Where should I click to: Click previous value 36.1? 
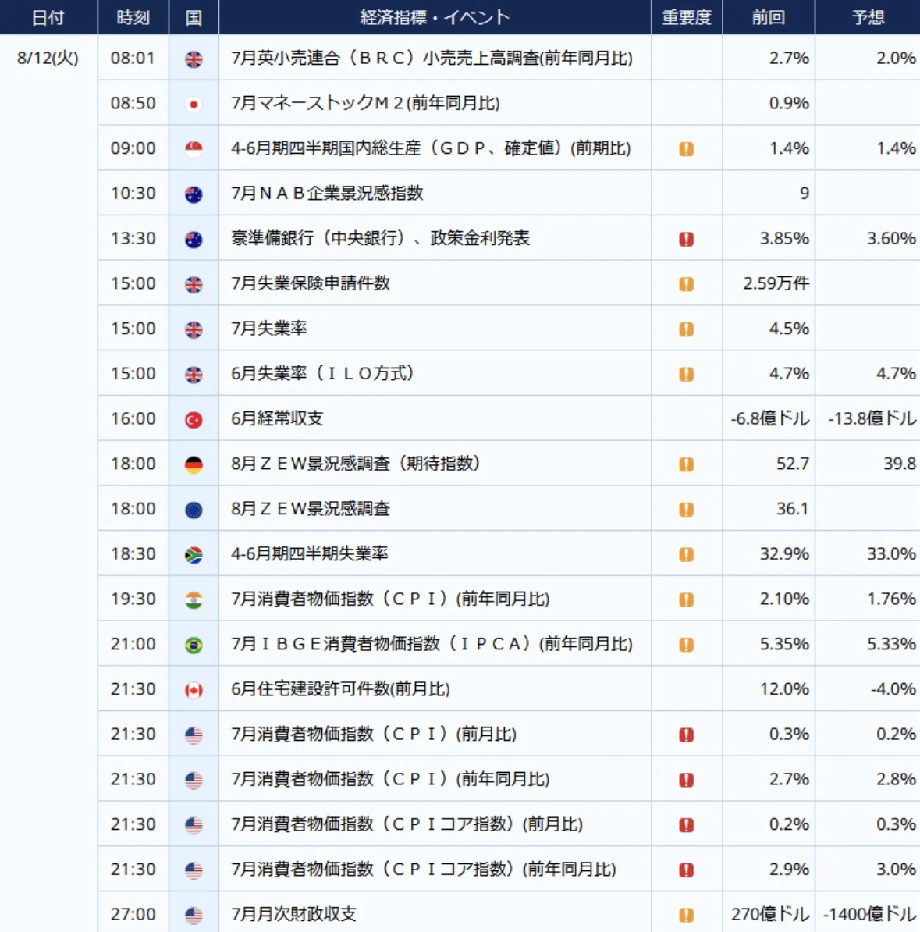[x=793, y=509]
